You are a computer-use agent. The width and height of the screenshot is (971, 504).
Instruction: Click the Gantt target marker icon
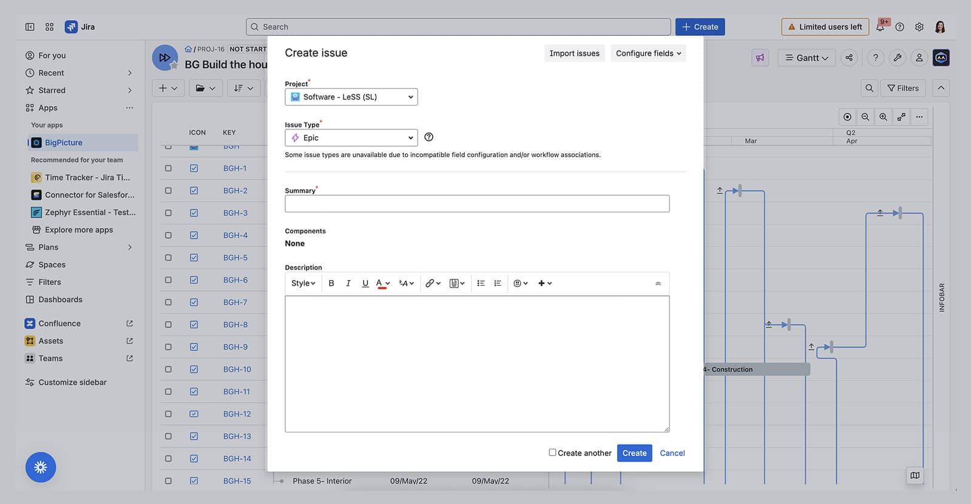[x=848, y=117]
